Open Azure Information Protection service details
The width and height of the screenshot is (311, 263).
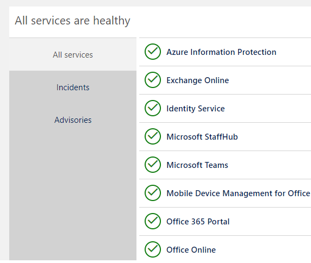(x=221, y=52)
